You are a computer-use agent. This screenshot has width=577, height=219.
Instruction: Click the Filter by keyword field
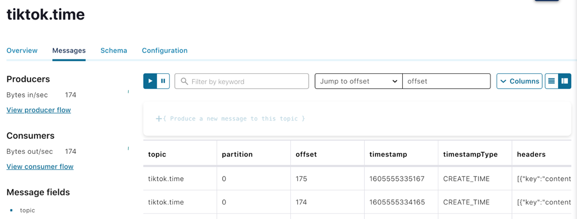(x=241, y=81)
